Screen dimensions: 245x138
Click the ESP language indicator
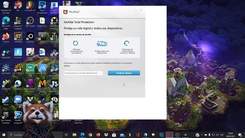[x=222, y=135]
